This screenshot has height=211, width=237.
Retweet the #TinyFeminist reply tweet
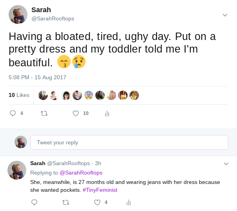click(x=66, y=202)
